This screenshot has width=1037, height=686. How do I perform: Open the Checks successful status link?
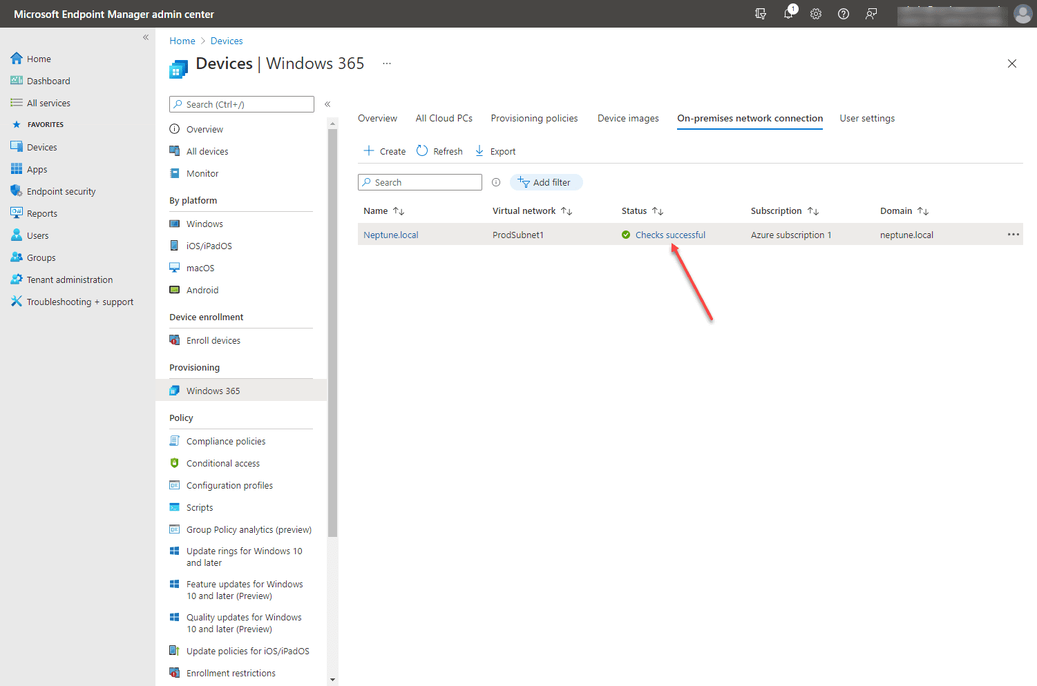tap(670, 235)
